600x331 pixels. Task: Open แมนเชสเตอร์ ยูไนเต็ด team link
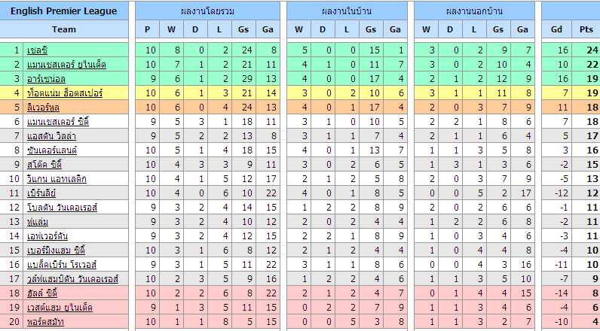pyautogui.click(x=66, y=65)
